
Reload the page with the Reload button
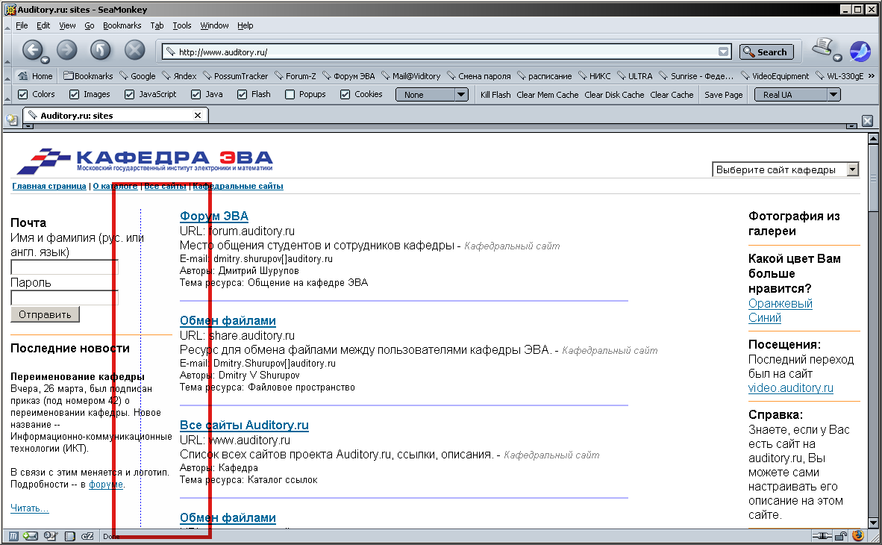[x=100, y=50]
